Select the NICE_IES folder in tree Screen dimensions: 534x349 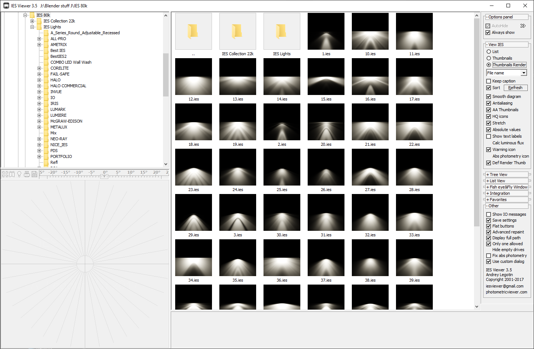tap(59, 145)
